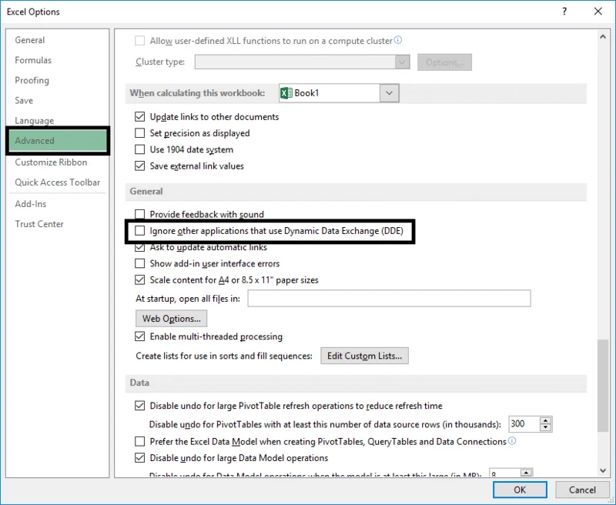Open the Help question mark icon
This screenshot has width=616, height=505.
(564, 12)
